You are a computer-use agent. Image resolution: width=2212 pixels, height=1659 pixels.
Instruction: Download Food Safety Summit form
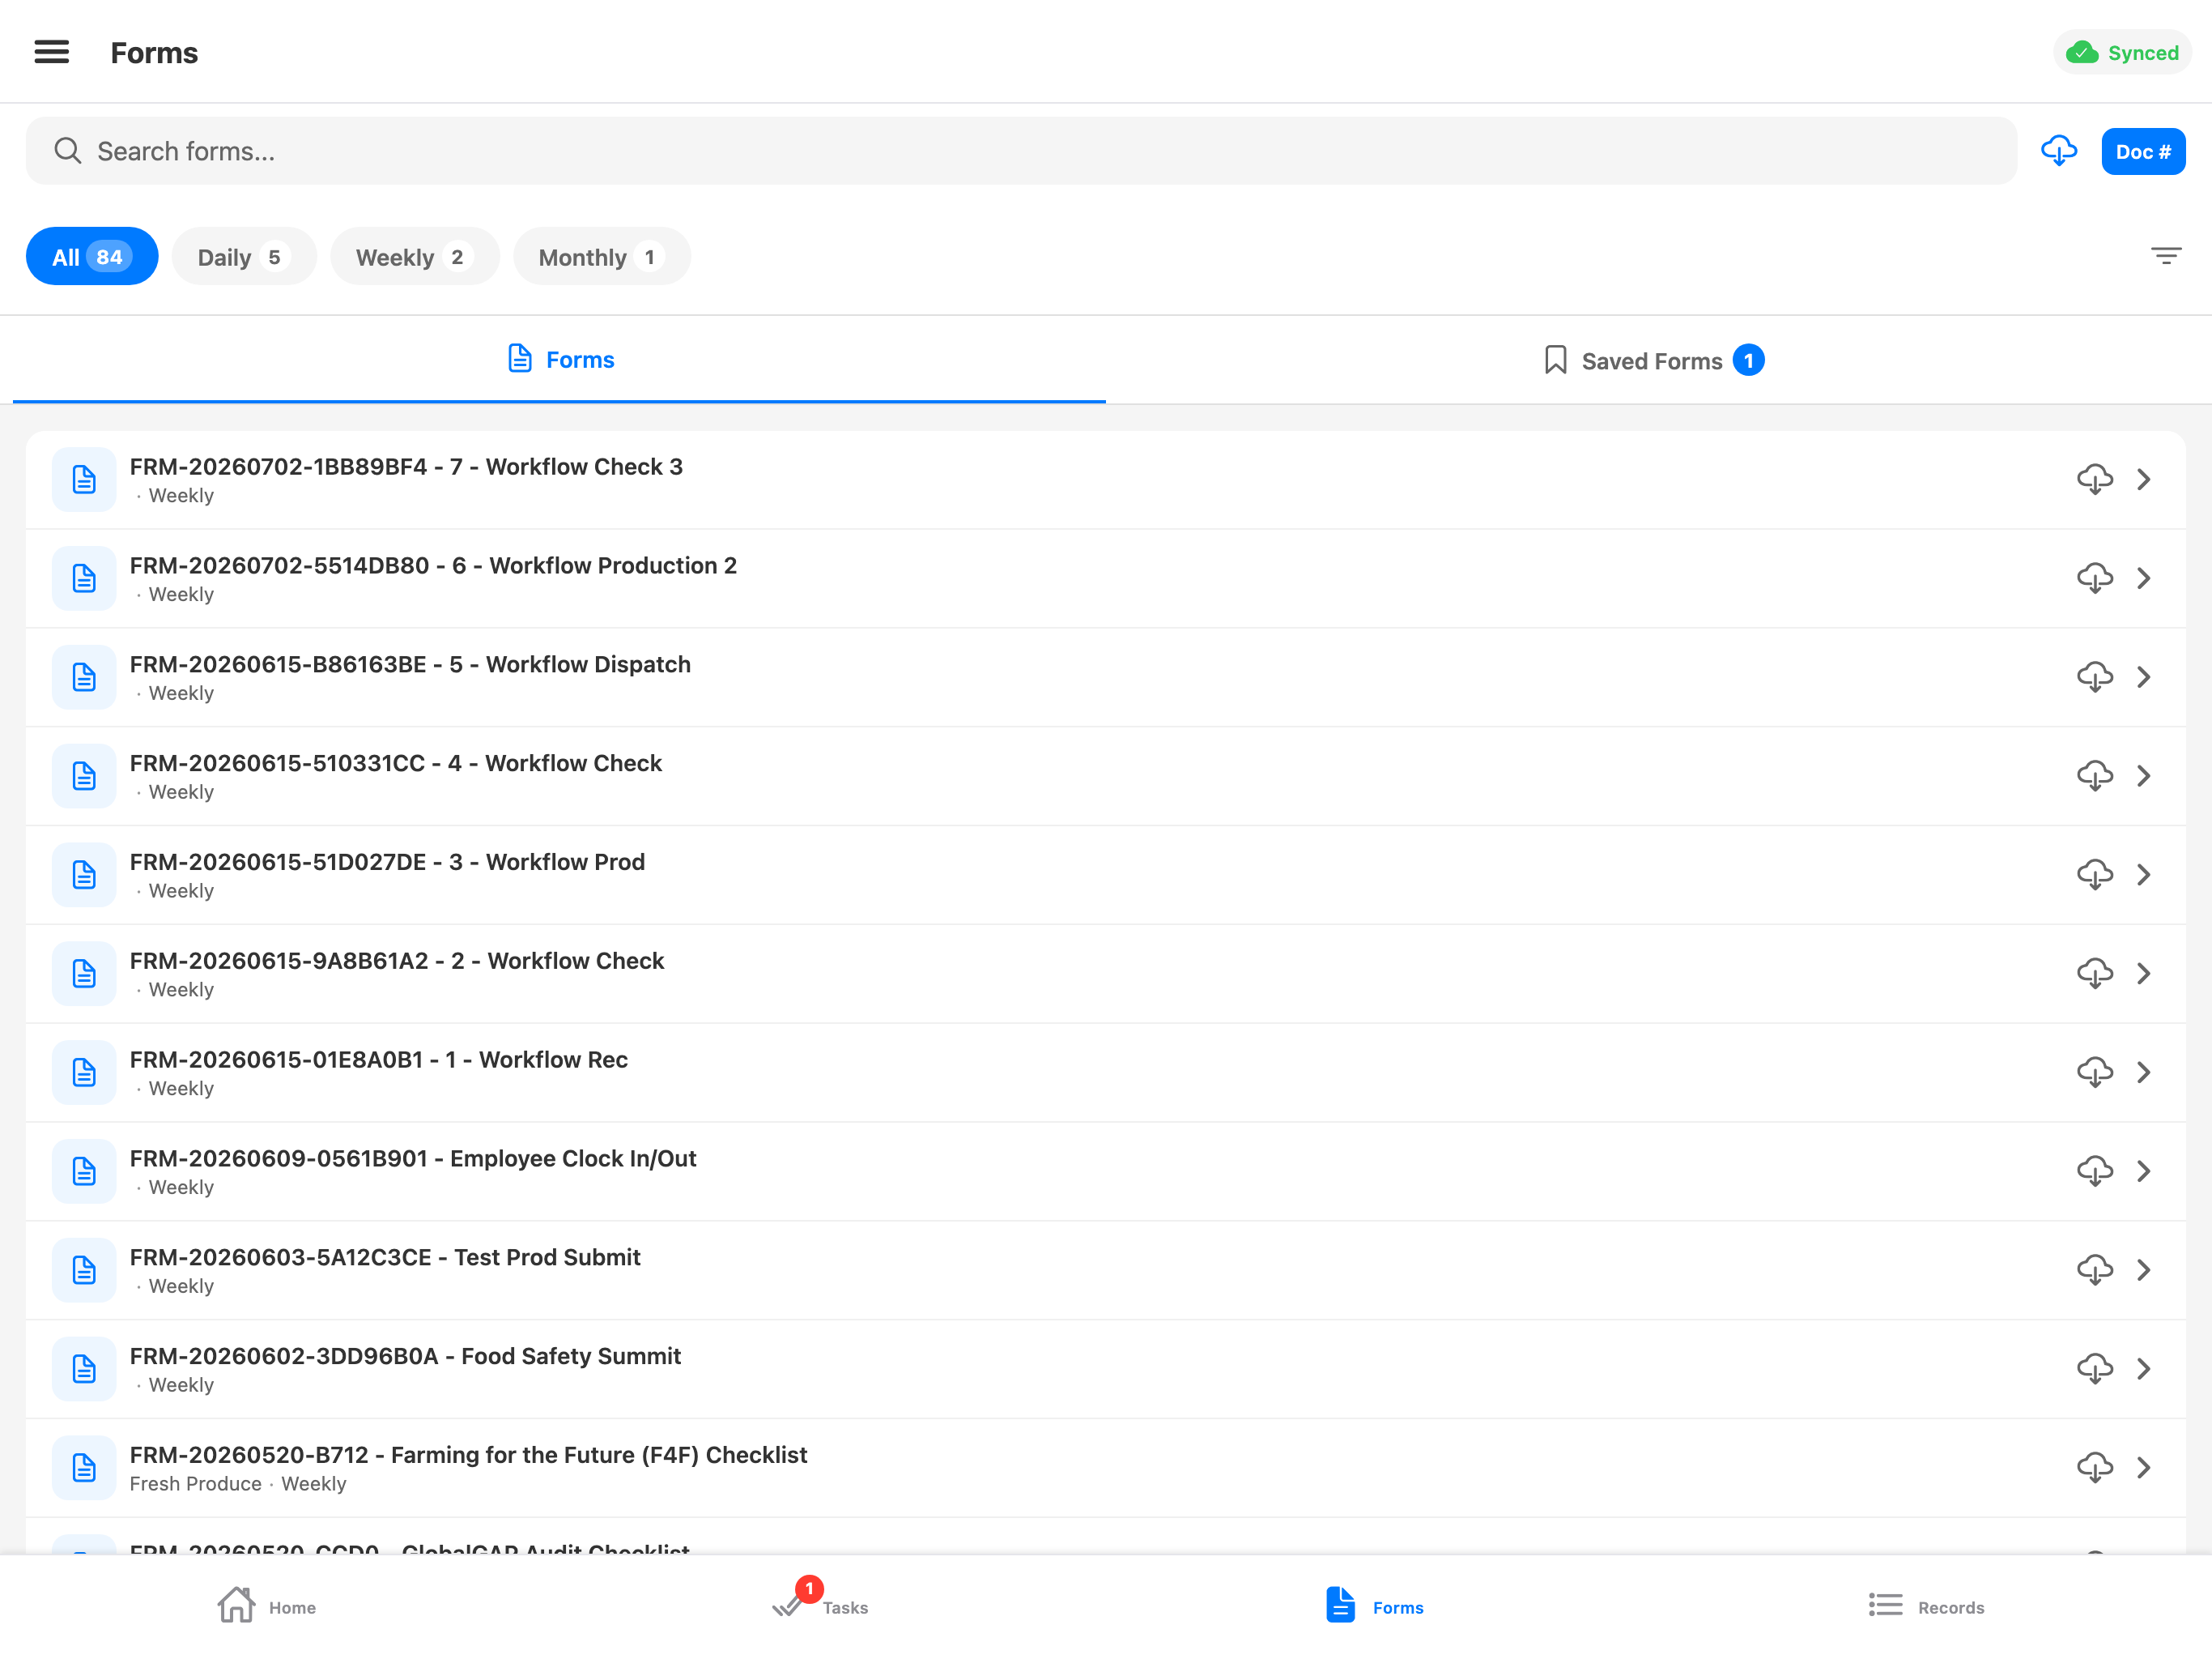click(x=2095, y=1369)
